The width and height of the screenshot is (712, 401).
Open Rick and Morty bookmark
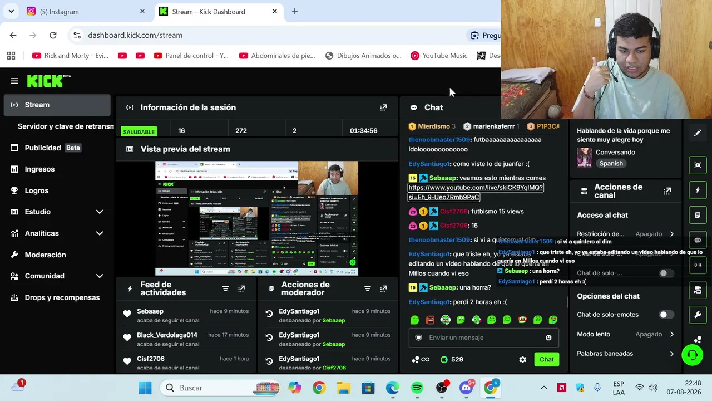pos(71,56)
